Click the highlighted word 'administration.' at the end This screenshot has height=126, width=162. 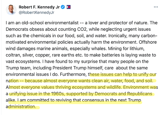click(x=21, y=107)
